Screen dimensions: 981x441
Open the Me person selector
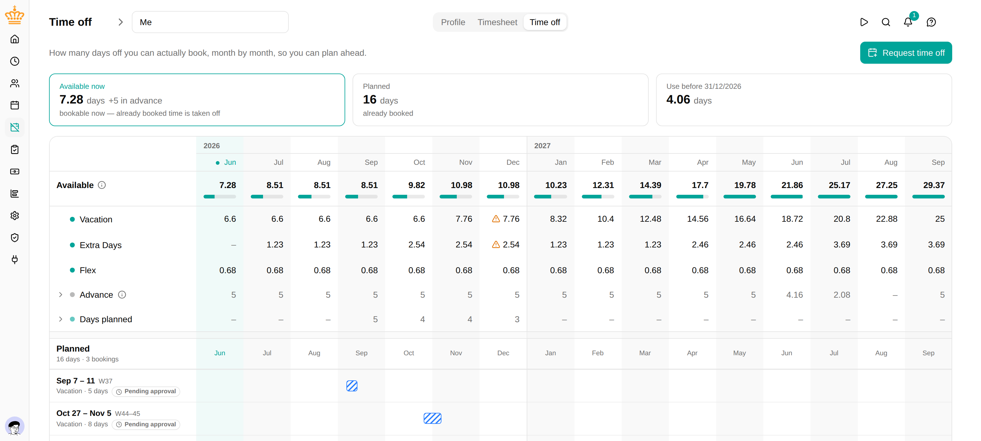210,22
